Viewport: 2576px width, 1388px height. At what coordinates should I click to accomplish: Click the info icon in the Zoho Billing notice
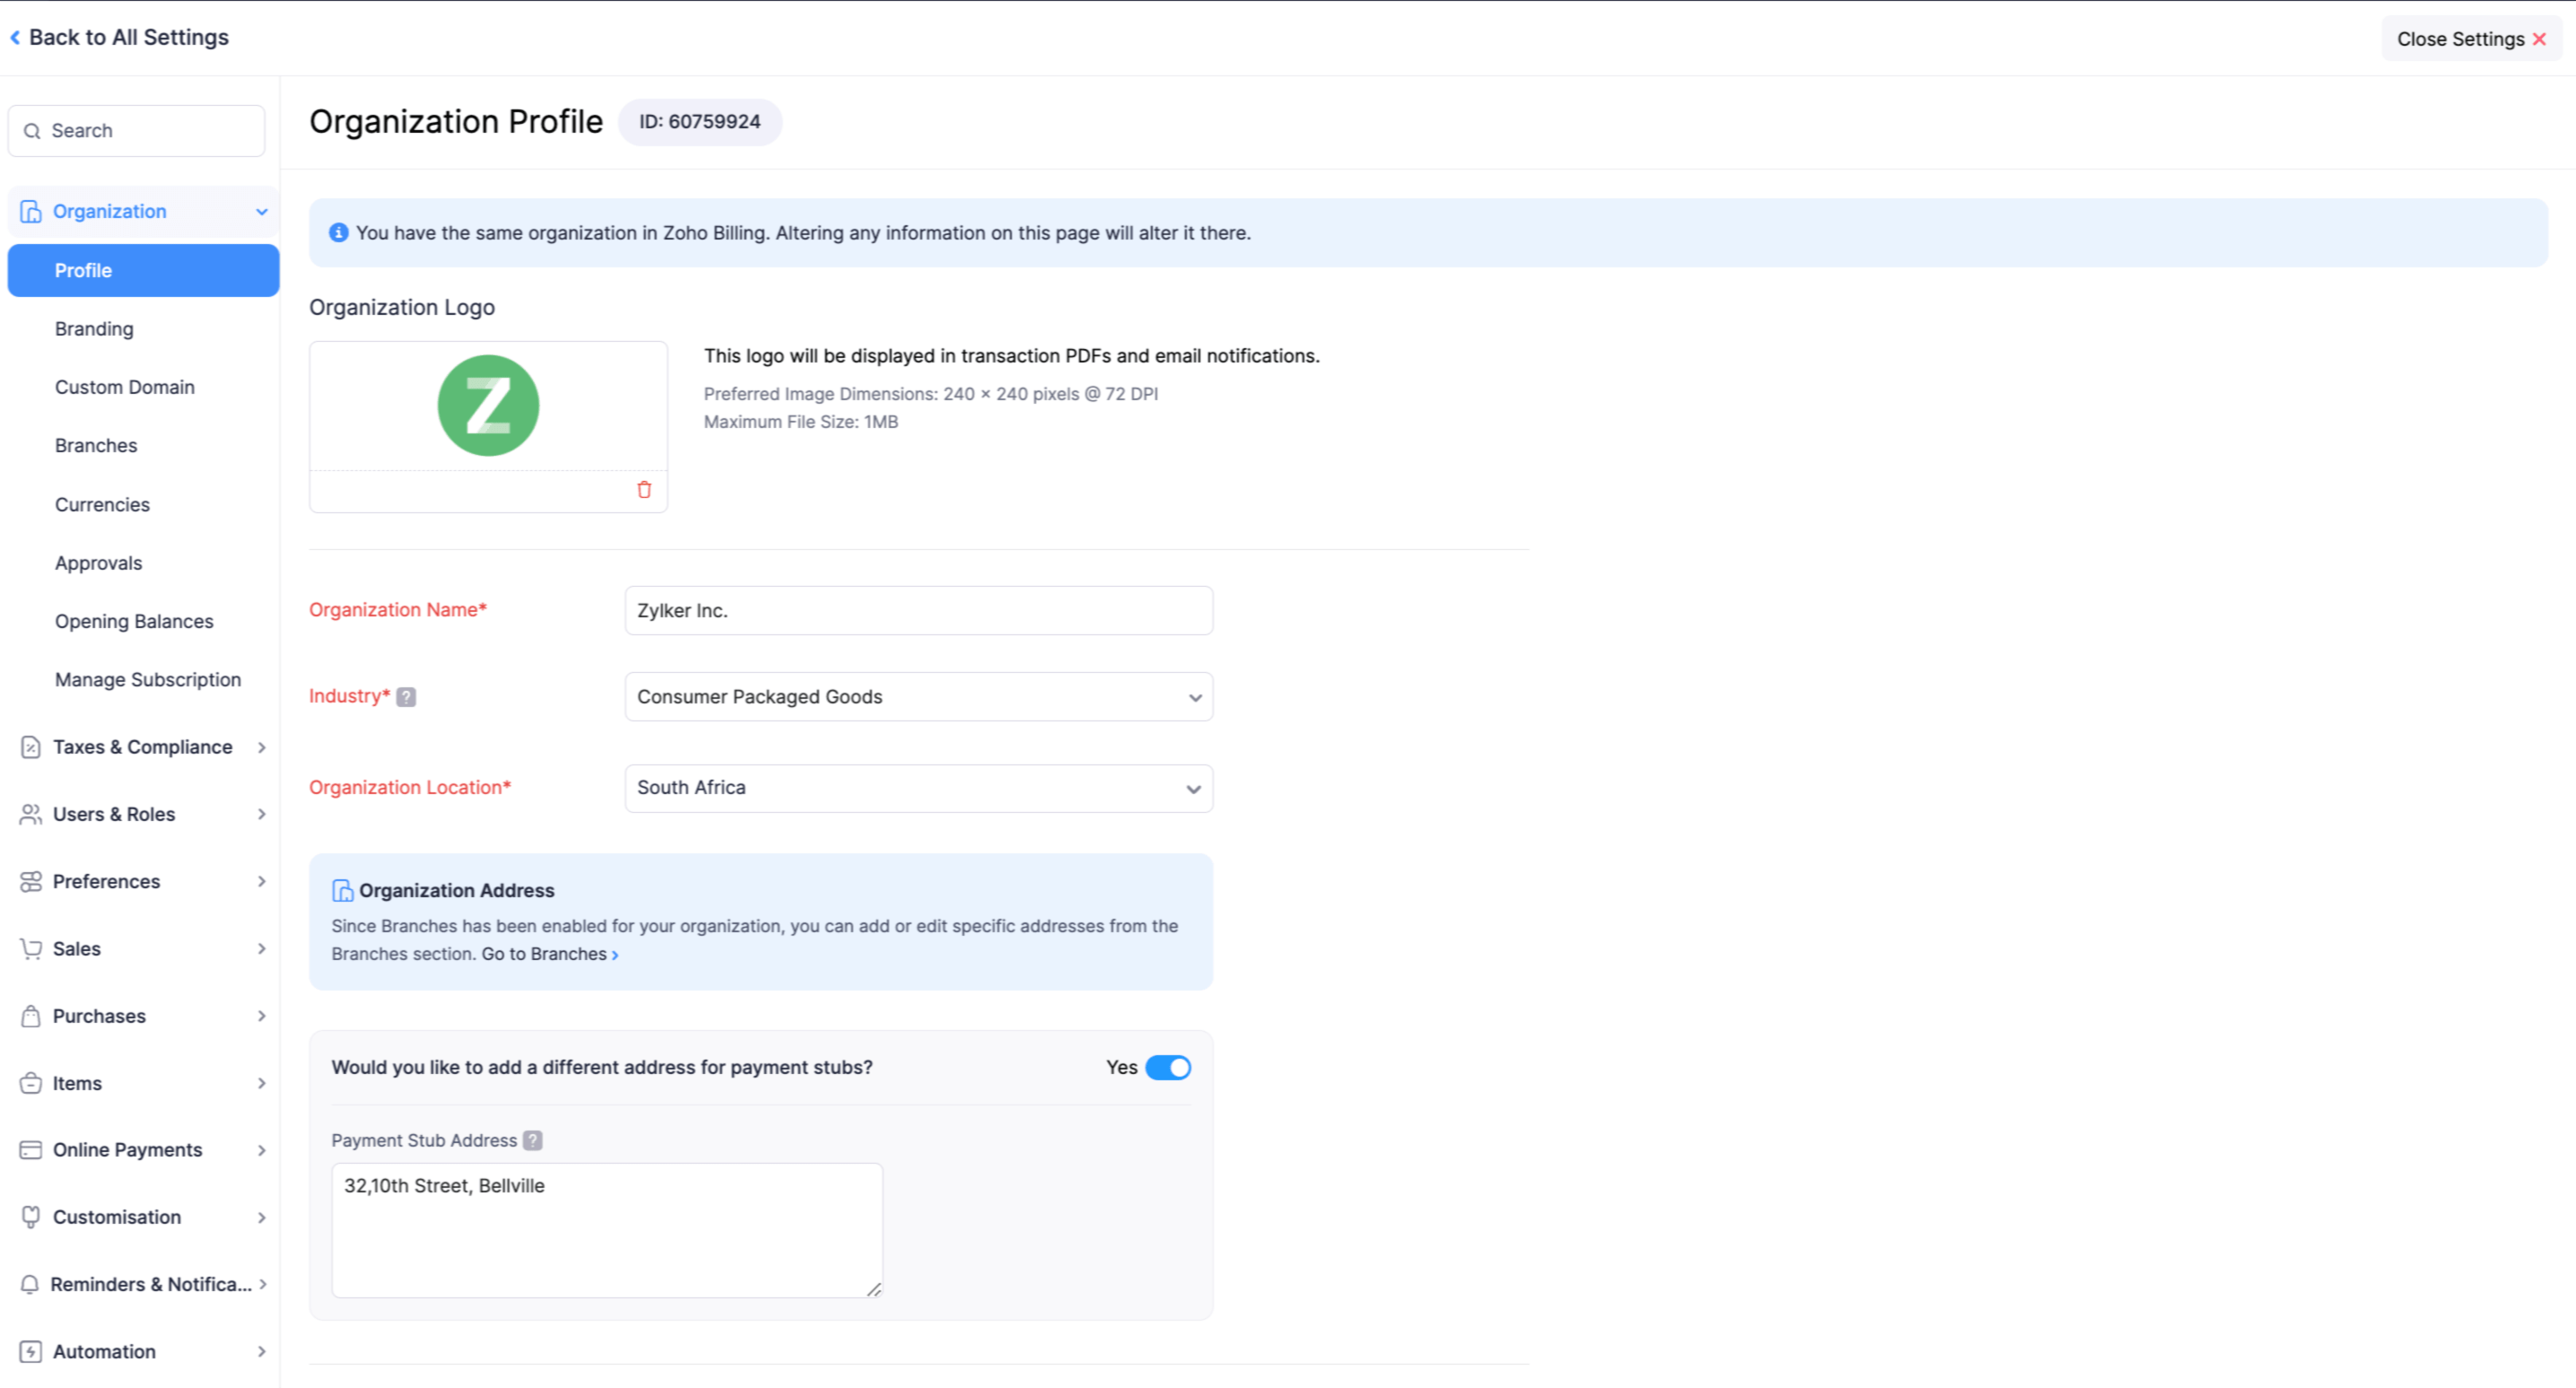click(x=339, y=232)
